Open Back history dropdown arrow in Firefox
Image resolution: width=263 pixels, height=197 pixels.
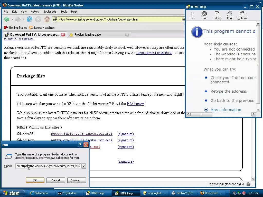[12, 19]
